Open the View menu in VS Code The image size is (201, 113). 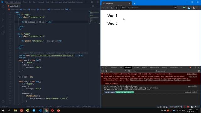pos(25,2)
